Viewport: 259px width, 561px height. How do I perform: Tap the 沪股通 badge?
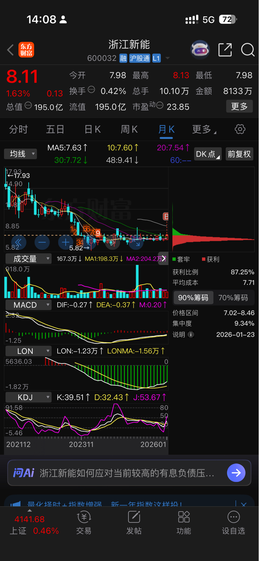tap(139, 58)
